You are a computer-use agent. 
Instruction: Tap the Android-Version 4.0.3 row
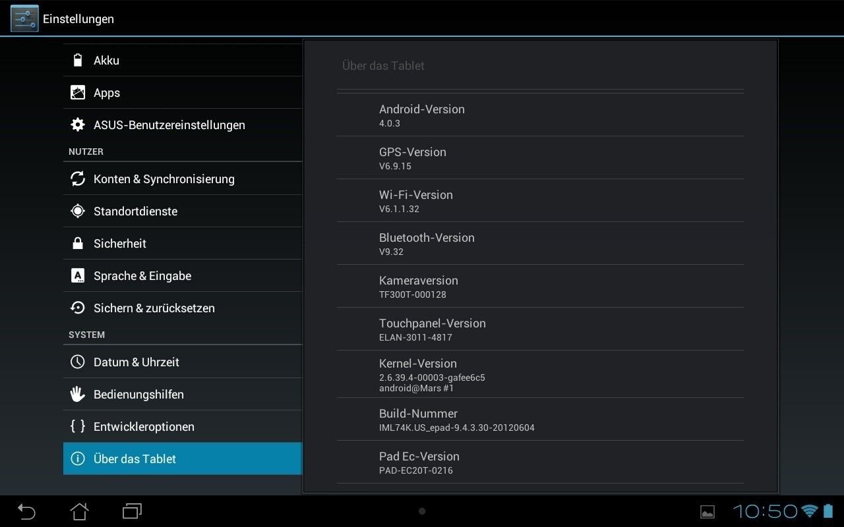point(540,115)
